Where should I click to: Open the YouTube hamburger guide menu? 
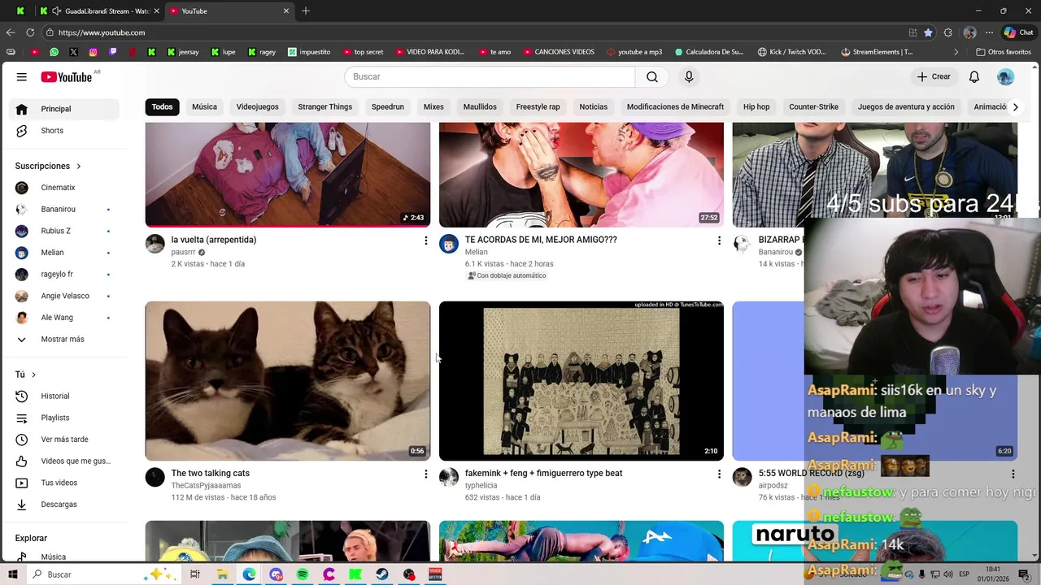point(22,77)
